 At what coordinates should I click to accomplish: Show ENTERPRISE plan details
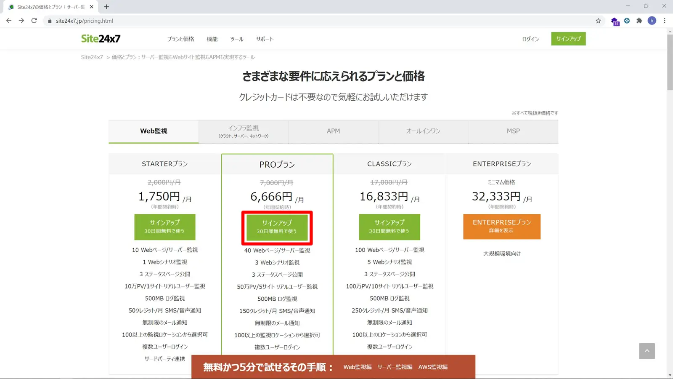[x=502, y=227]
